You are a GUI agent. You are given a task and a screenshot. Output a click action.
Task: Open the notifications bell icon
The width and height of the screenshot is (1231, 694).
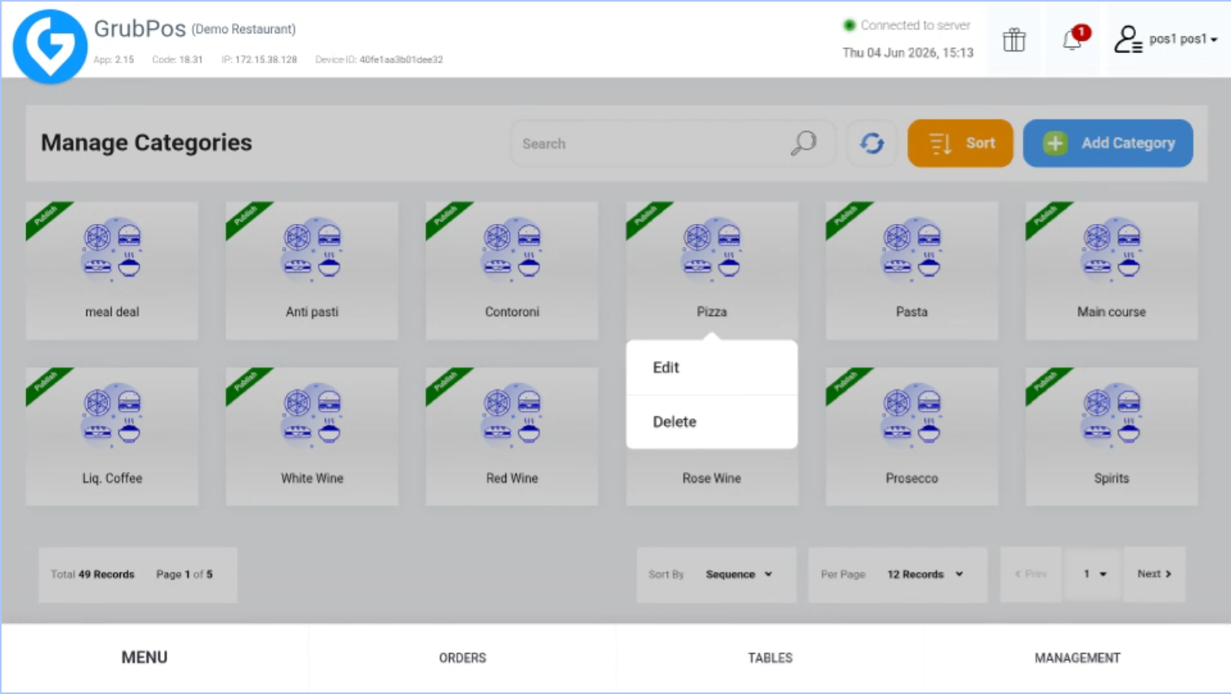point(1074,38)
